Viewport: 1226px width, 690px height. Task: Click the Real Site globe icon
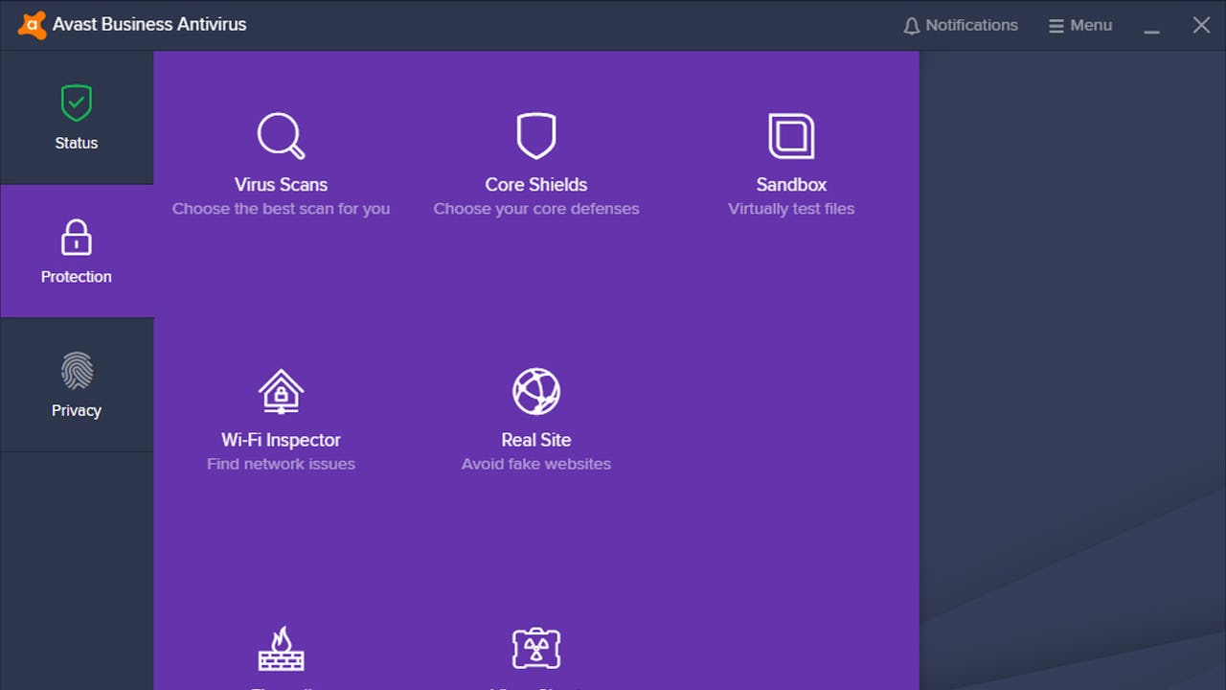pyautogui.click(x=536, y=391)
